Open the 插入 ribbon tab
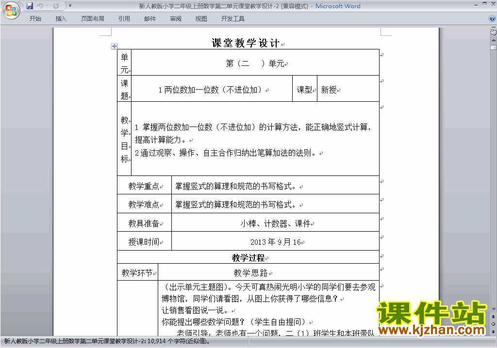 pyautogui.click(x=61, y=19)
